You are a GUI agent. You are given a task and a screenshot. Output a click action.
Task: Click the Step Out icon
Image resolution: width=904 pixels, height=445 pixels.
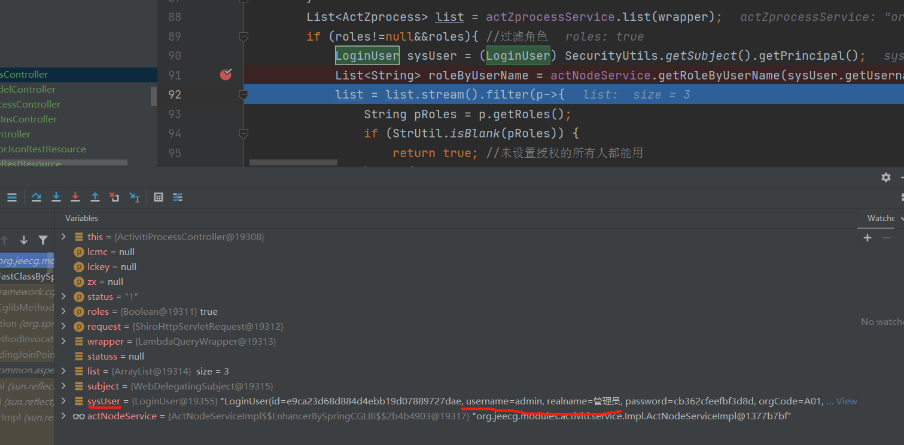(94, 197)
